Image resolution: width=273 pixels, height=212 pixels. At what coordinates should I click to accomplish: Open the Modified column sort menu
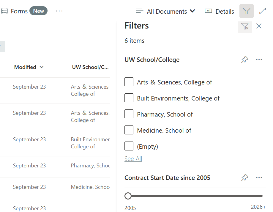(x=29, y=67)
